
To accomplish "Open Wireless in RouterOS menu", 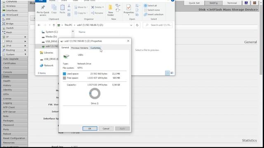I will click(x=14, y=6).
